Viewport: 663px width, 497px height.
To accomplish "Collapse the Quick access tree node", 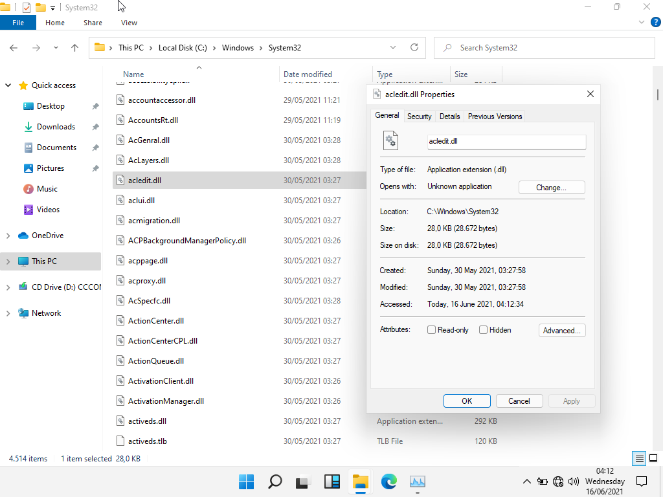I will 8,85.
